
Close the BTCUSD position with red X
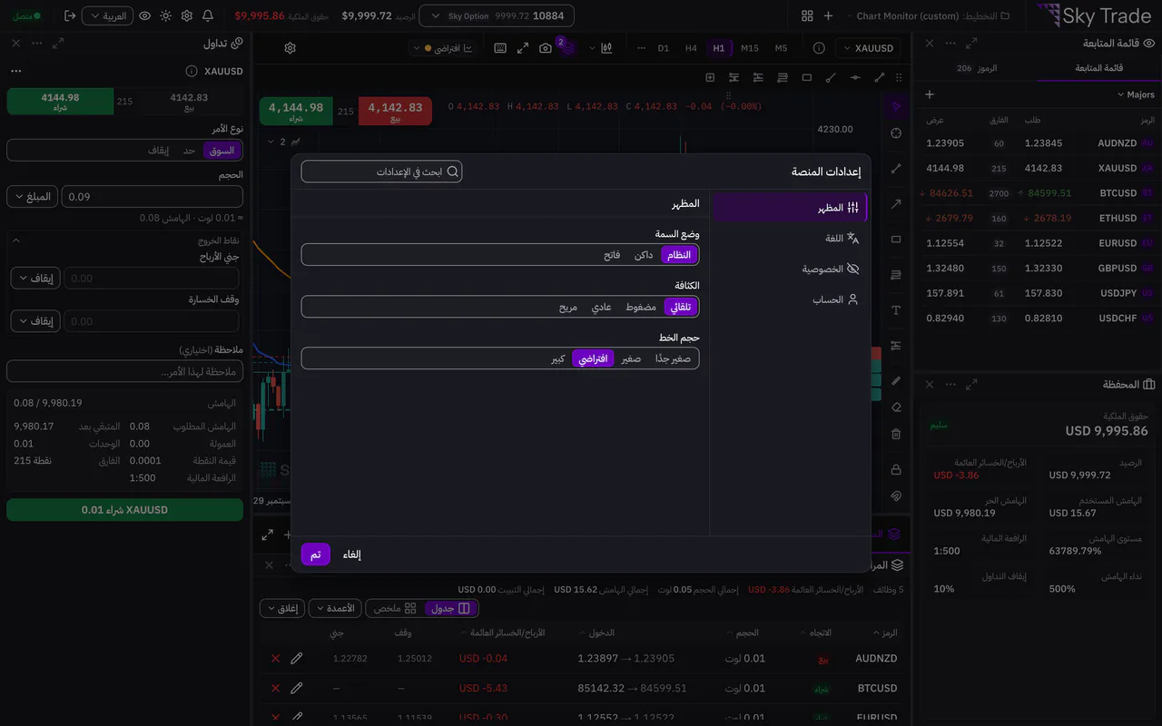[275, 689]
